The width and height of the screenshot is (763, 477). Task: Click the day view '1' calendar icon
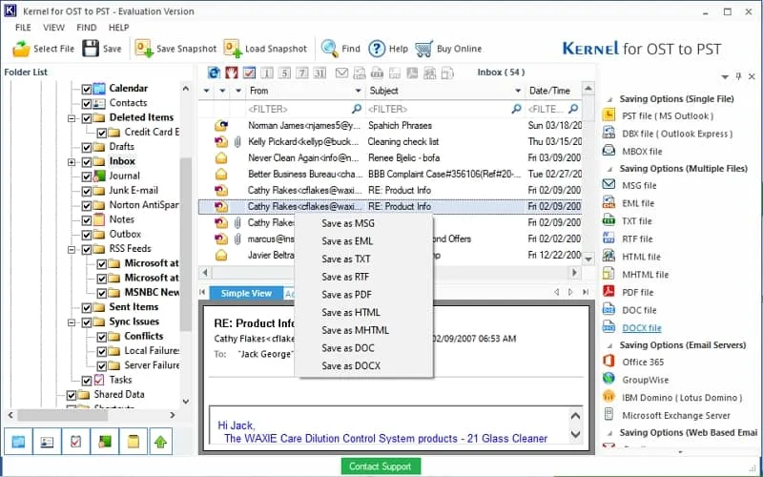tap(267, 73)
